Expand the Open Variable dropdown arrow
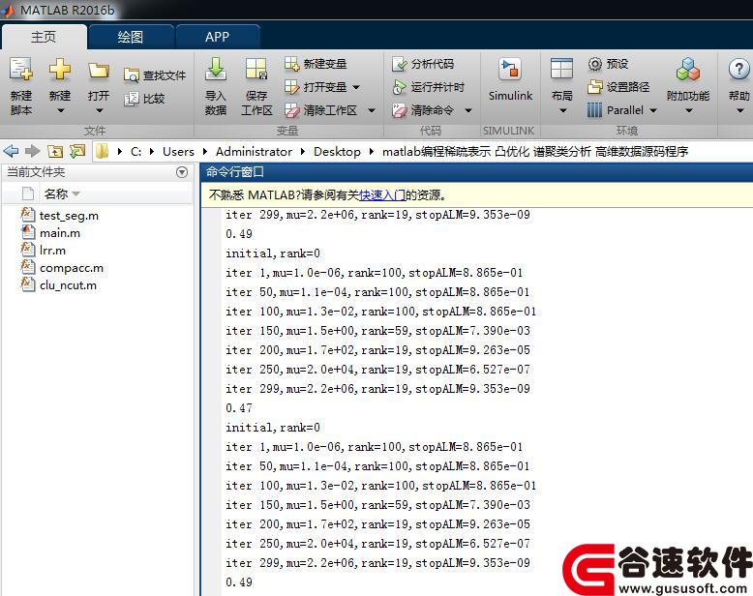753x596 pixels. click(356, 87)
